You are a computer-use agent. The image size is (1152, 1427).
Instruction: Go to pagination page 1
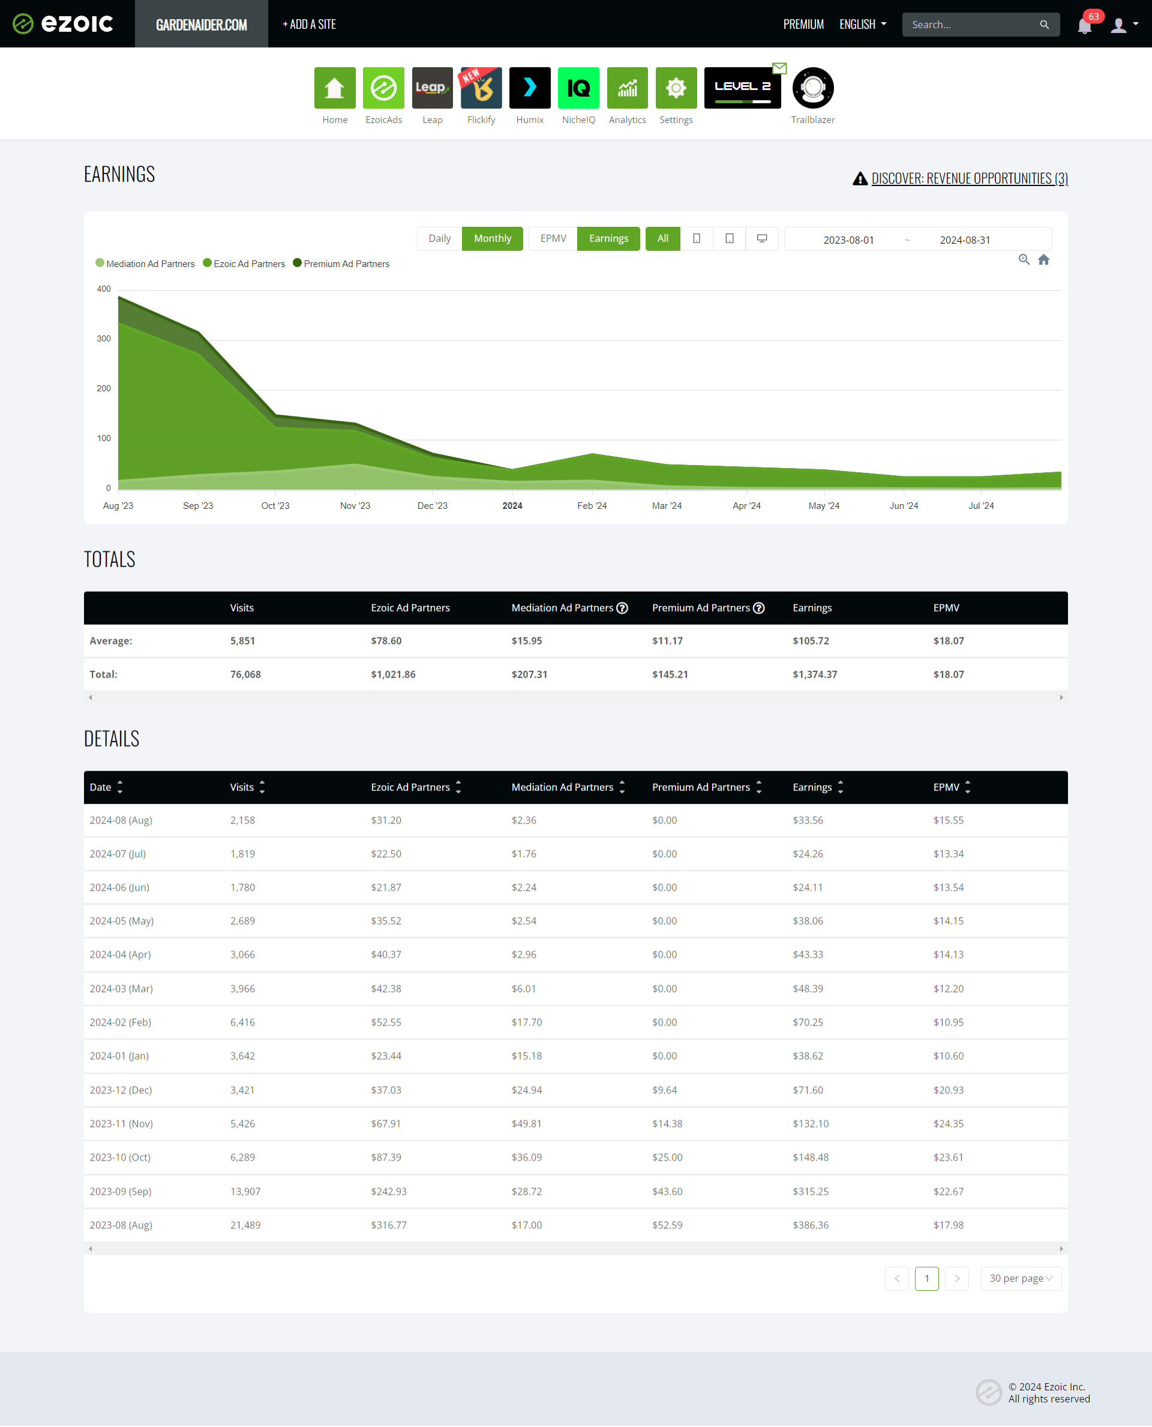(926, 1279)
